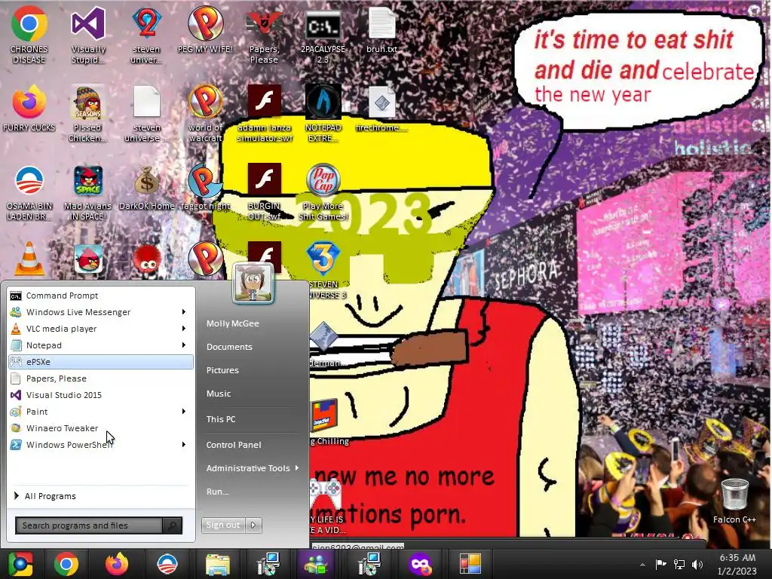Open the PopCap Play More Games desktop icon
This screenshot has width=772, height=579.
coord(323,192)
